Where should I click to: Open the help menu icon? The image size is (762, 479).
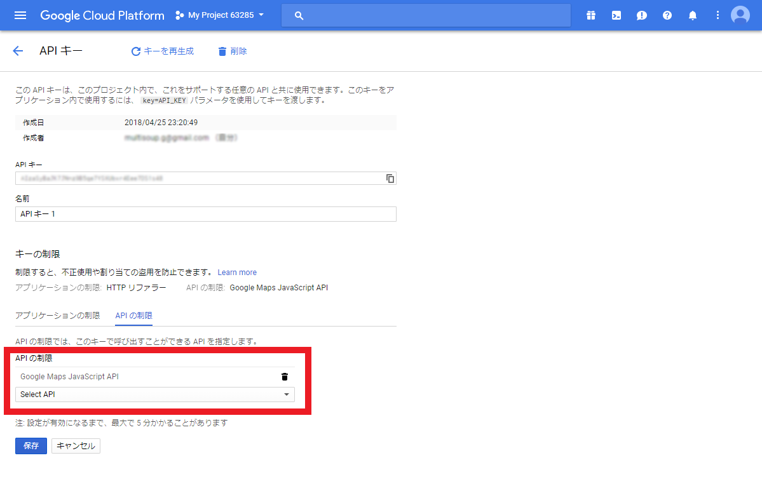coord(667,15)
